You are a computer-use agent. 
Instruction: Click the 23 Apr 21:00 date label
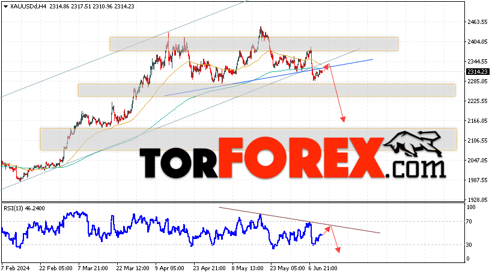click(209, 268)
